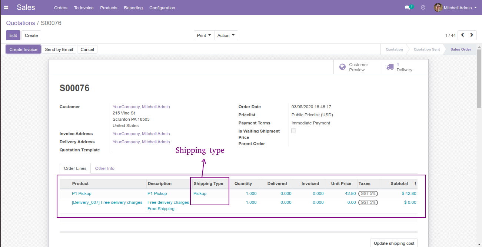Click Create Invoice button
This screenshot has width=482, height=247.
tap(23, 49)
